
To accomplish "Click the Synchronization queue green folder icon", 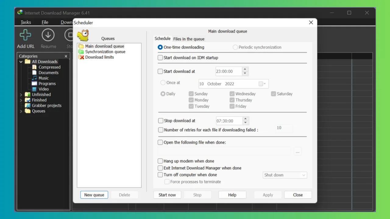I will (81, 52).
